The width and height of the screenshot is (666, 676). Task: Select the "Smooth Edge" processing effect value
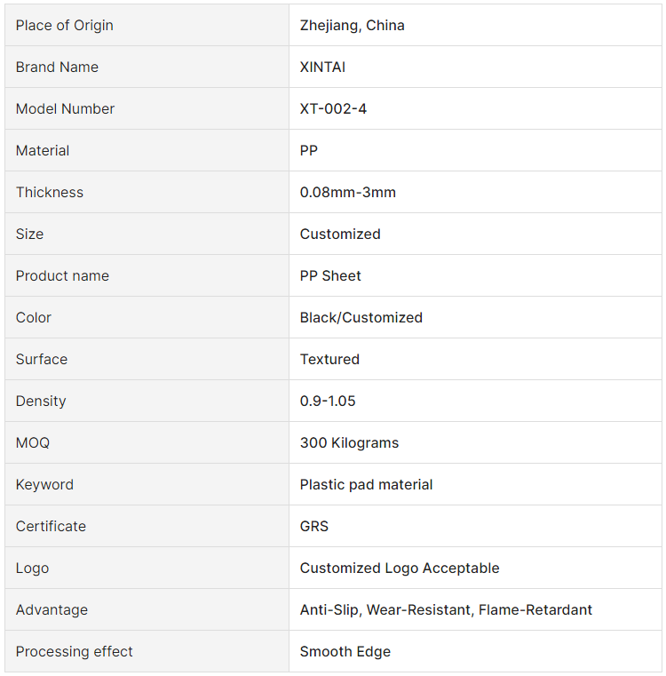pos(345,651)
